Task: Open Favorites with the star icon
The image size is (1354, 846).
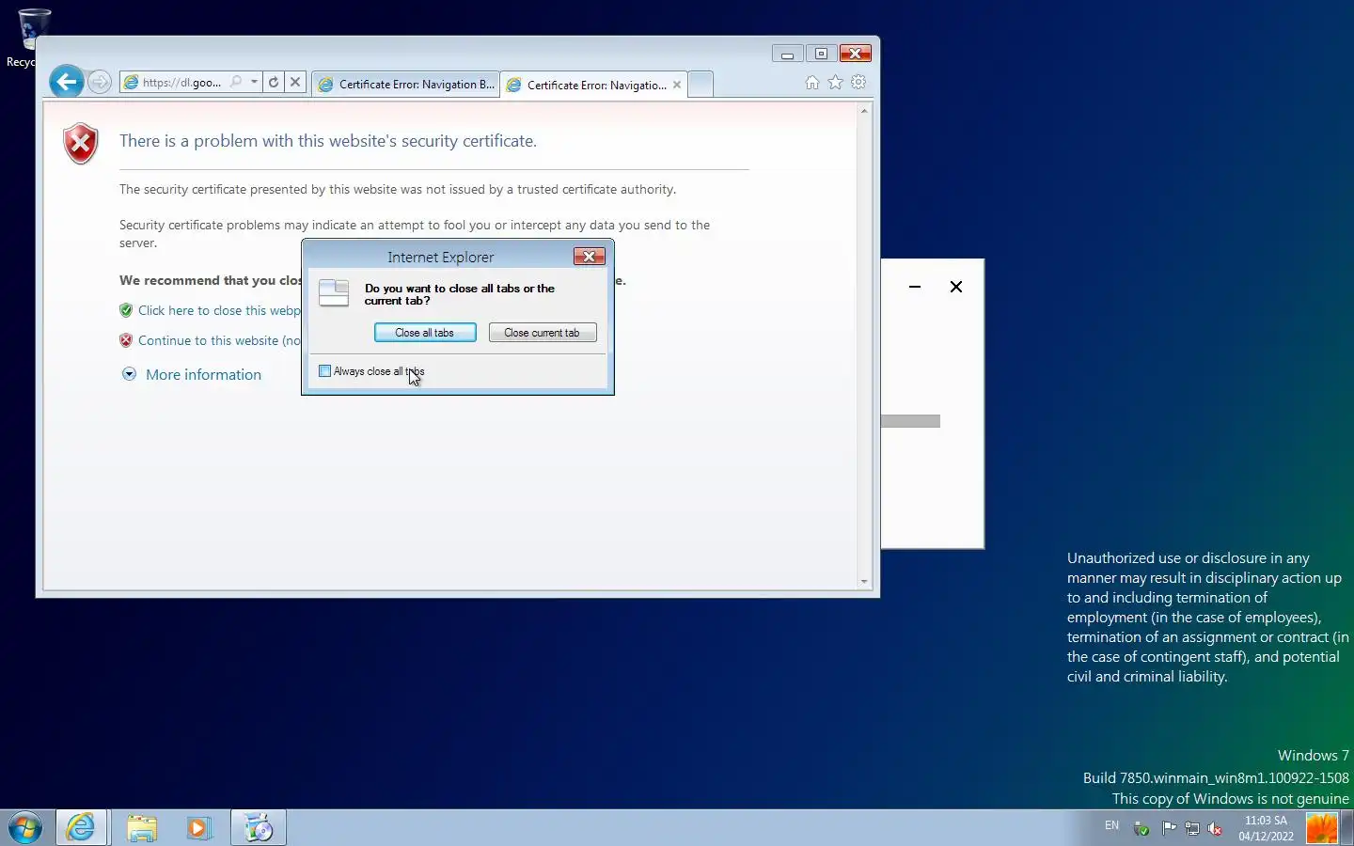Action: pos(835,83)
